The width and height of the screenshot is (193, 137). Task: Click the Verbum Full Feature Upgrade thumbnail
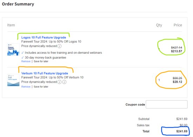[13, 80]
